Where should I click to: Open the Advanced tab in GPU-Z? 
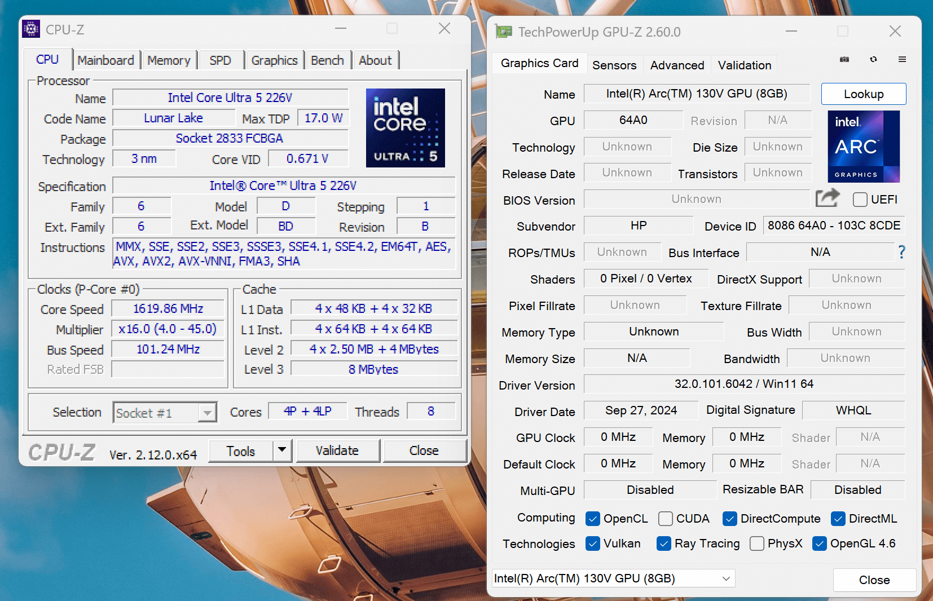[x=677, y=65]
